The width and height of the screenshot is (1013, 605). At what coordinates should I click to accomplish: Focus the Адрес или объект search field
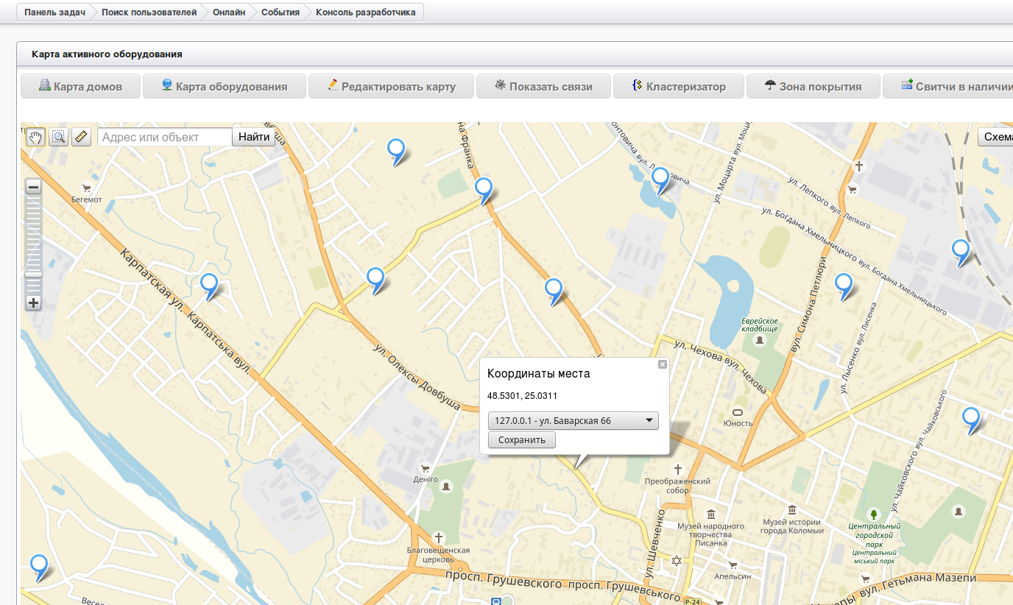166,137
